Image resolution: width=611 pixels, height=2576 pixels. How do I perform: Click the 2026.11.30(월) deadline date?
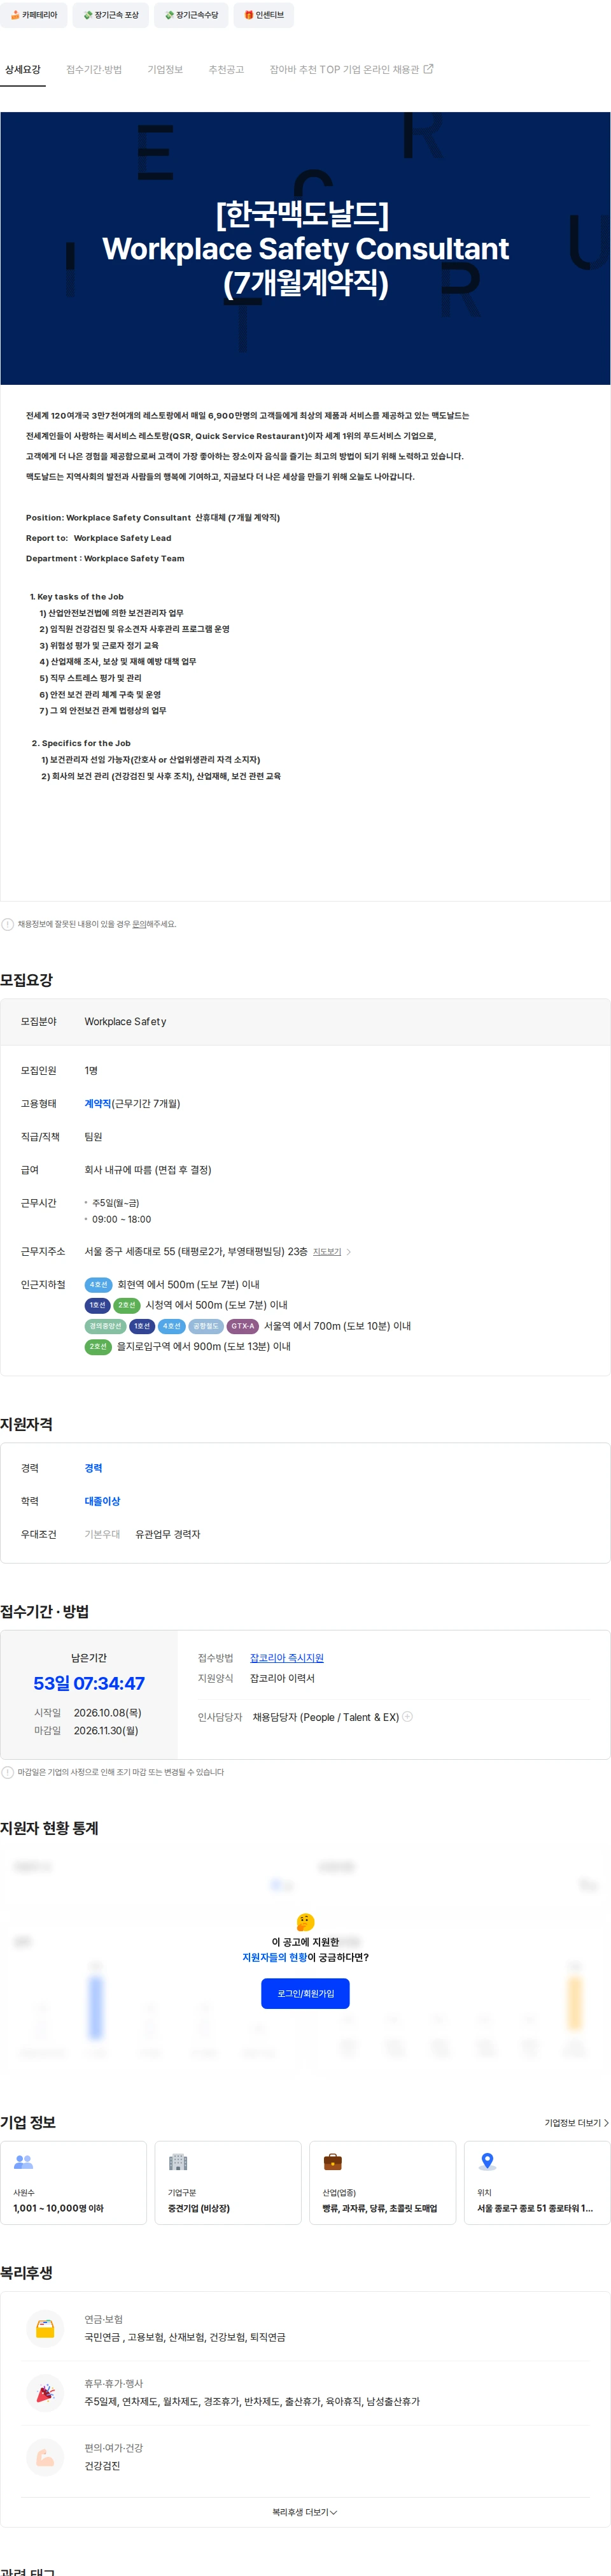(106, 1730)
